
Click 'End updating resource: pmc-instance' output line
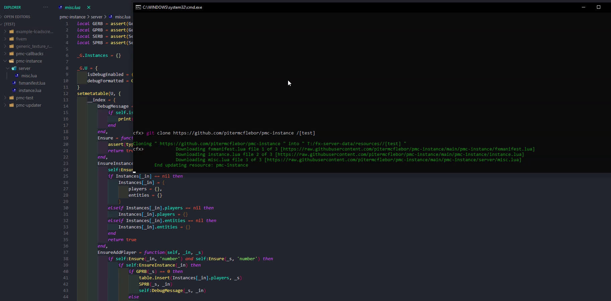coord(201,165)
